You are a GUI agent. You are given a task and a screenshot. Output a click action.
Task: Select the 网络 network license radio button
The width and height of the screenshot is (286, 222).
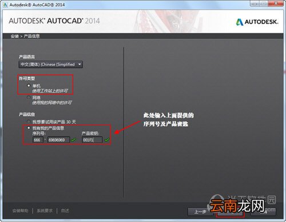(x=29, y=98)
